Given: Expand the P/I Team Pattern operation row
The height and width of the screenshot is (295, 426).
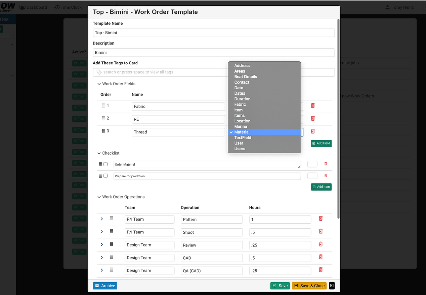Looking at the screenshot, I should click(x=102, y=219).
